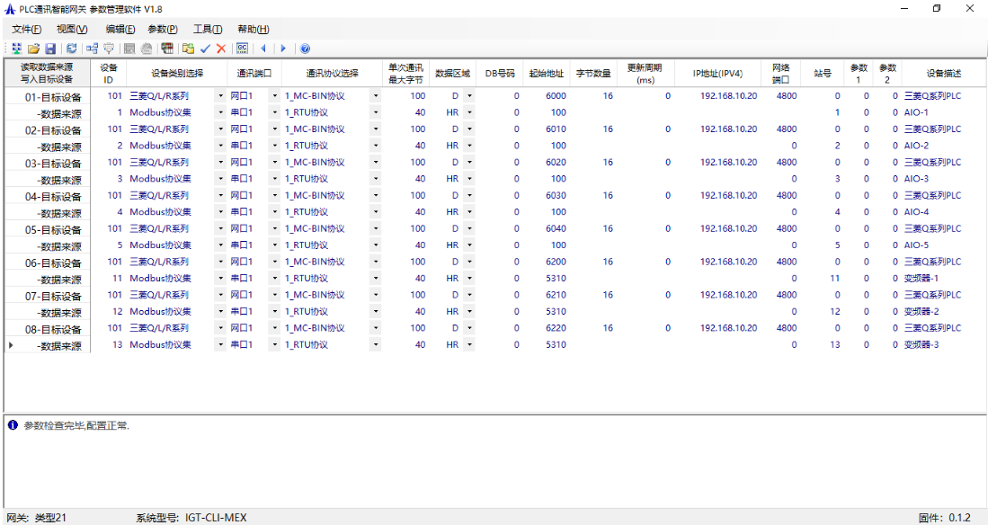Click the blue right arrow toolbar icon
The image size is (988, 525).
(x=283, y=49)
